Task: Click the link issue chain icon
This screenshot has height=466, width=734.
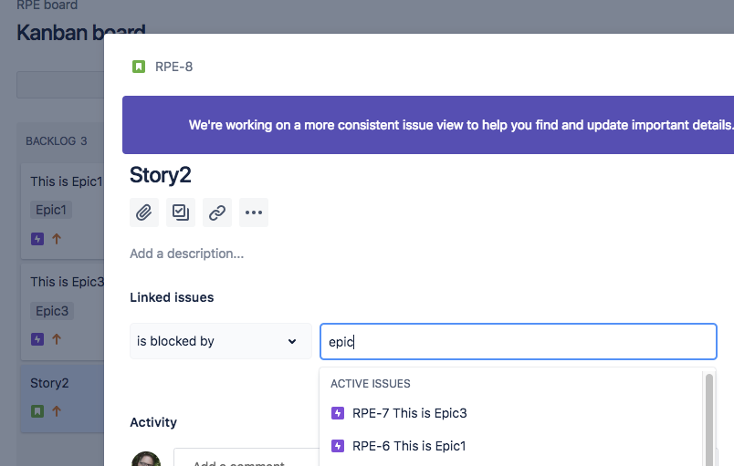Action: tap(217, 212)
